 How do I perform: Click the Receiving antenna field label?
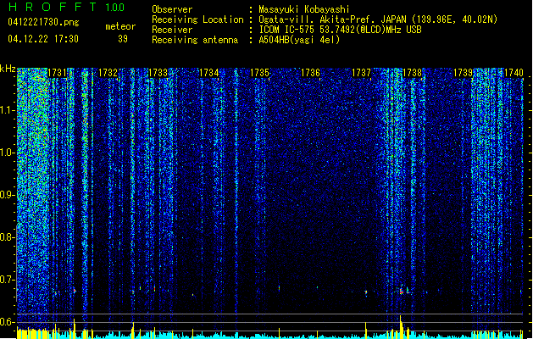pyautogui.click(x=195, y=40)
